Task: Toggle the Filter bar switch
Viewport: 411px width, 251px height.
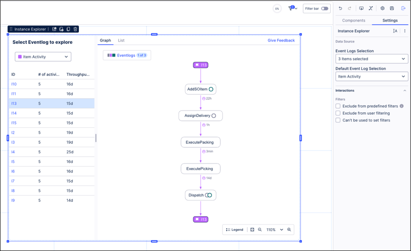Action: pos(324,8)
